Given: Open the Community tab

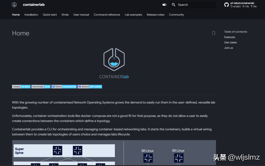Looking at the screenshot, I should (176, 15).
